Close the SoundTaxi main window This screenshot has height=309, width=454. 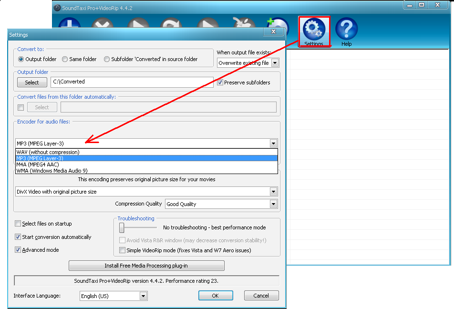438,5
